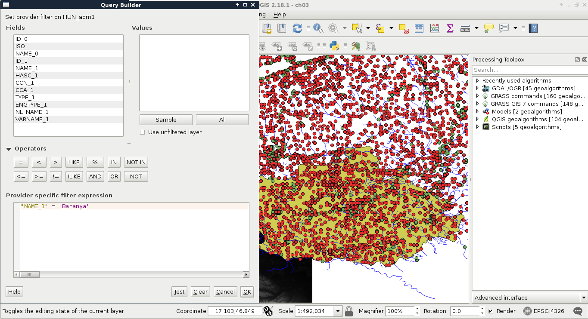588x319 pixels.
Task: Click the Sigma statistical summary icon
Action: tap(450, 28)
